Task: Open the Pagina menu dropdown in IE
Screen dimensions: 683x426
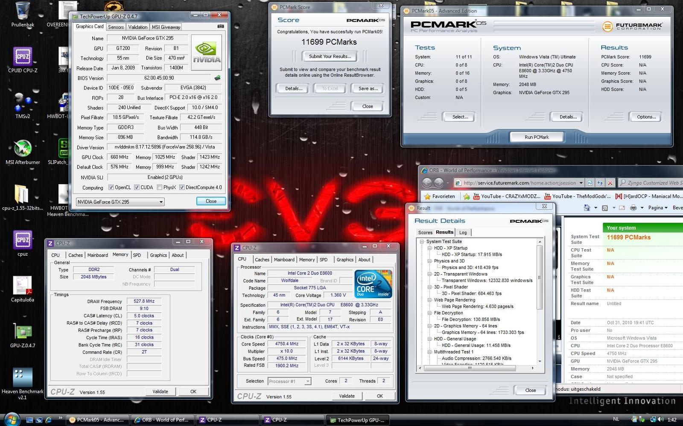Action: pyautogui.click(x=658, y=208)
